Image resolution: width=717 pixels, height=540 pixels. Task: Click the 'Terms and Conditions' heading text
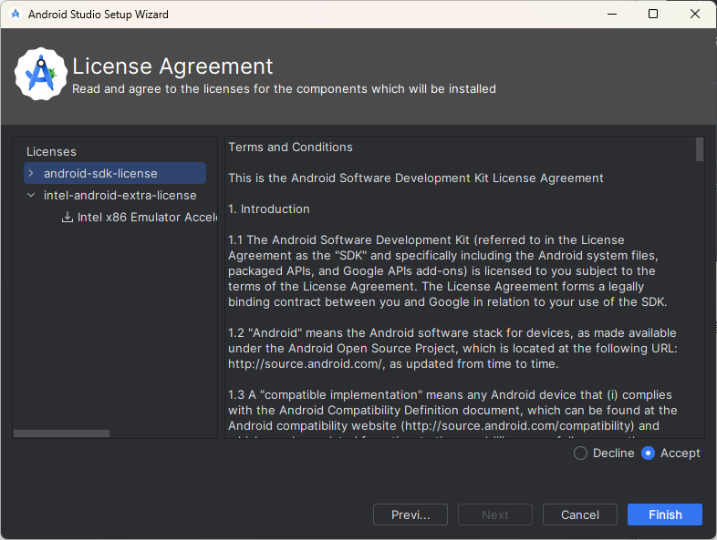[290, 147]
